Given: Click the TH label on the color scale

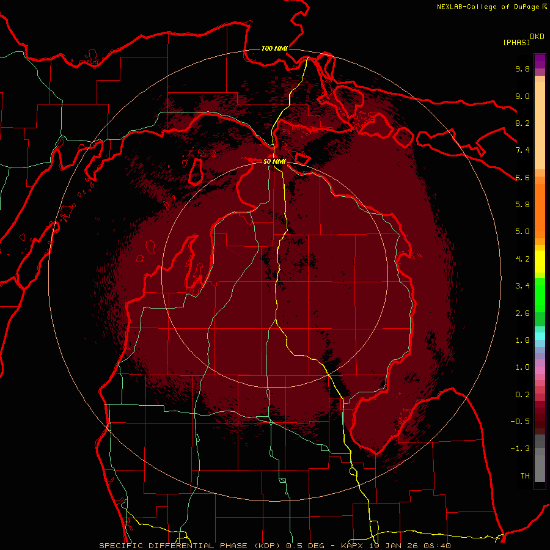Looking at the screenshot, I should coord(525,475).
